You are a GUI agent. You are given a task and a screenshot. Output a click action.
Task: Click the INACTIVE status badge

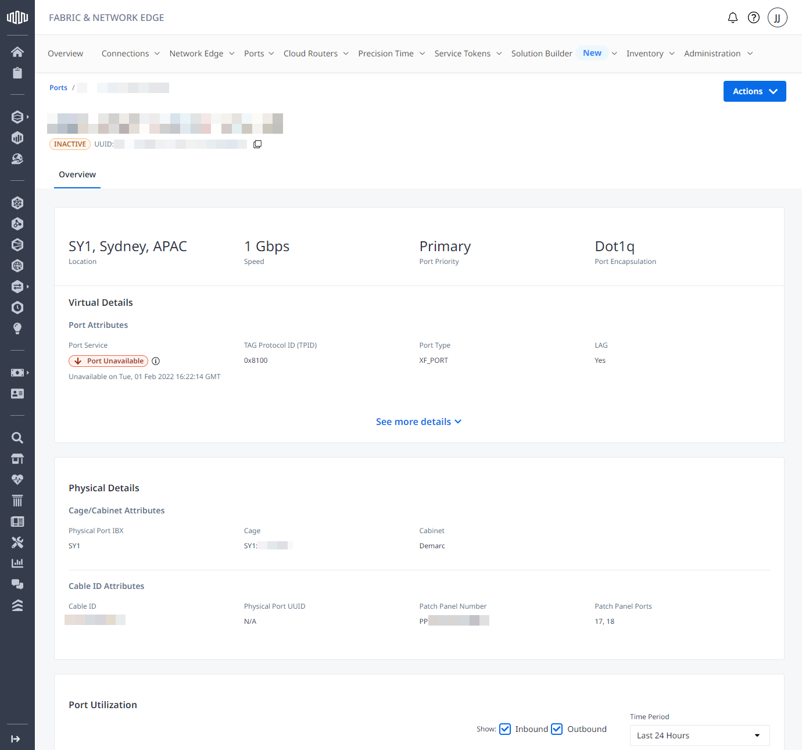click(x=70, y=144)
